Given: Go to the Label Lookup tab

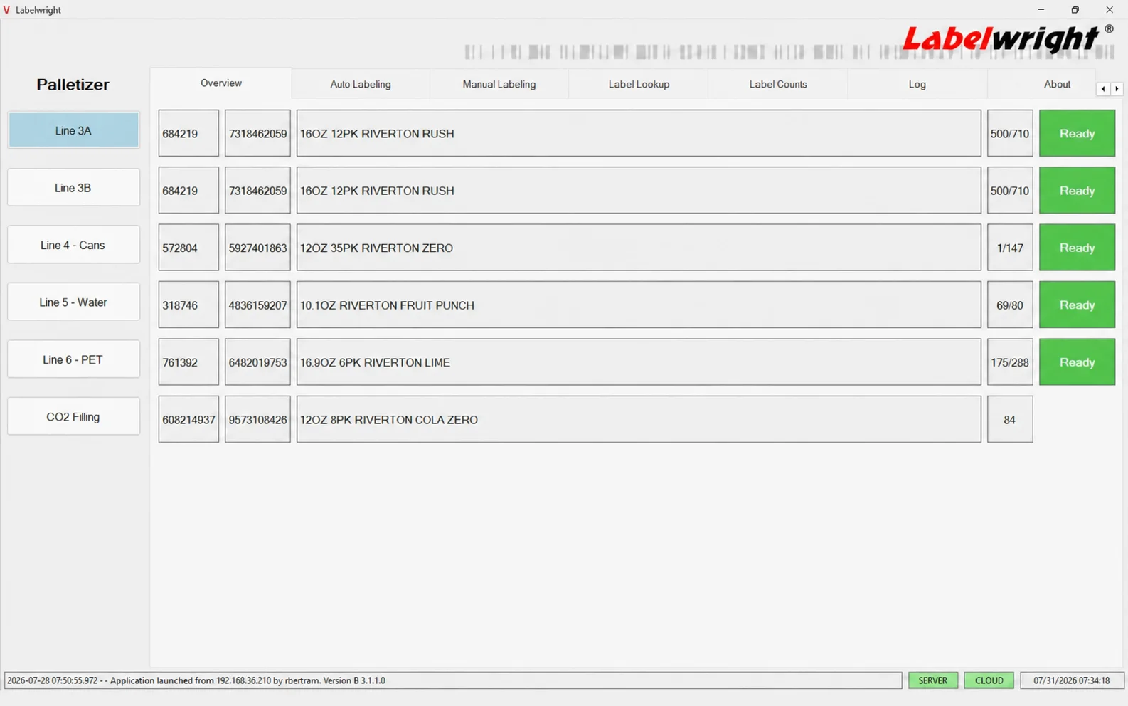Looking at the screenshot, I should click(x=639, y=84).
